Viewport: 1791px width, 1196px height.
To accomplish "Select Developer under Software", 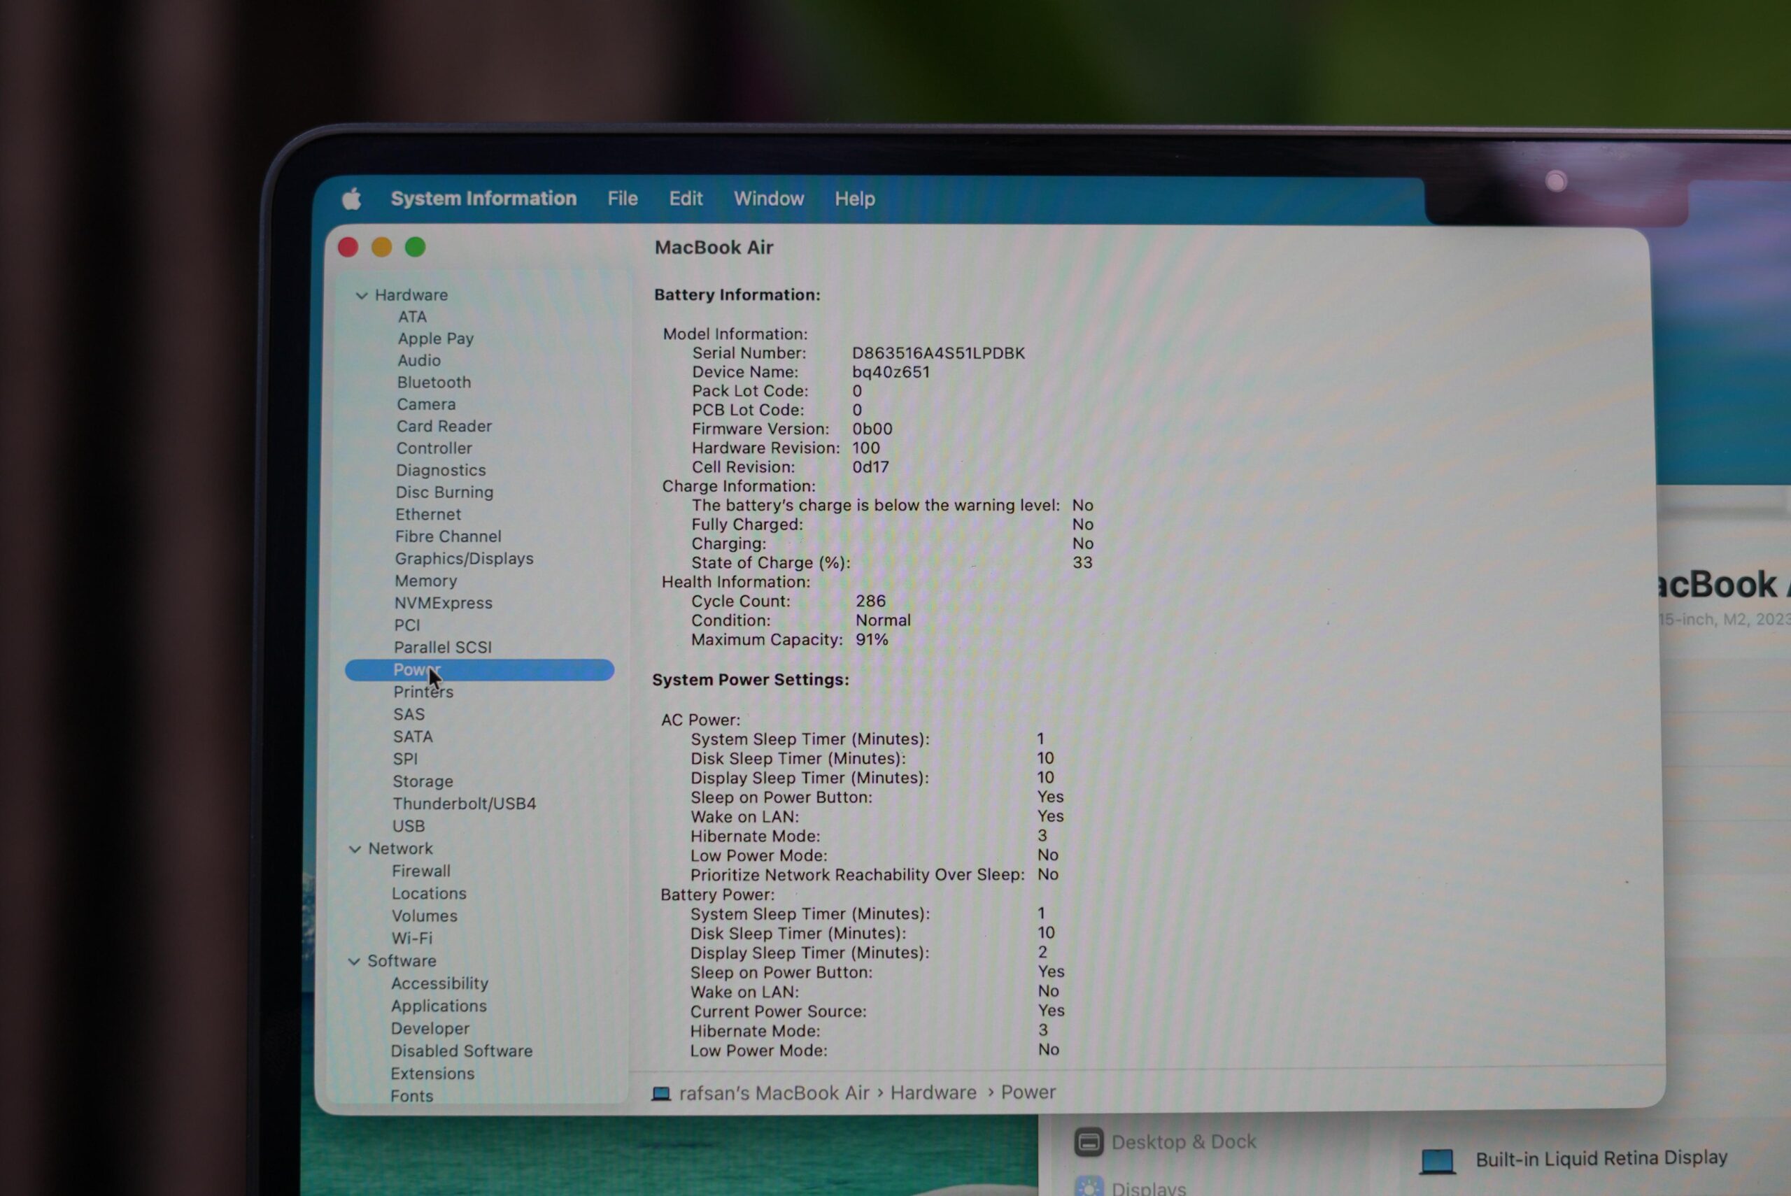I will click(x=430, y=1029).
